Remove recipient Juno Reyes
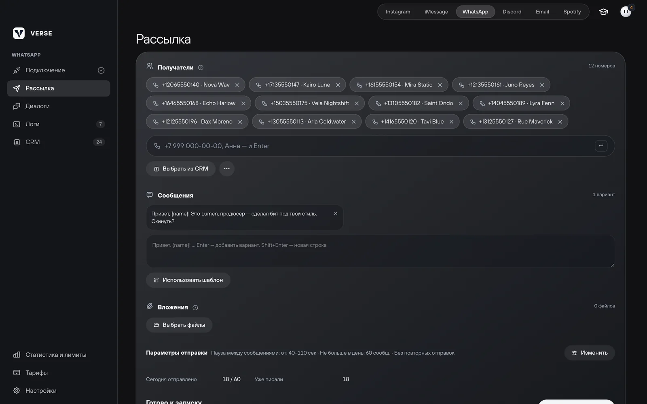Viewport: 647px width, 404px height. tap(542, 85)
